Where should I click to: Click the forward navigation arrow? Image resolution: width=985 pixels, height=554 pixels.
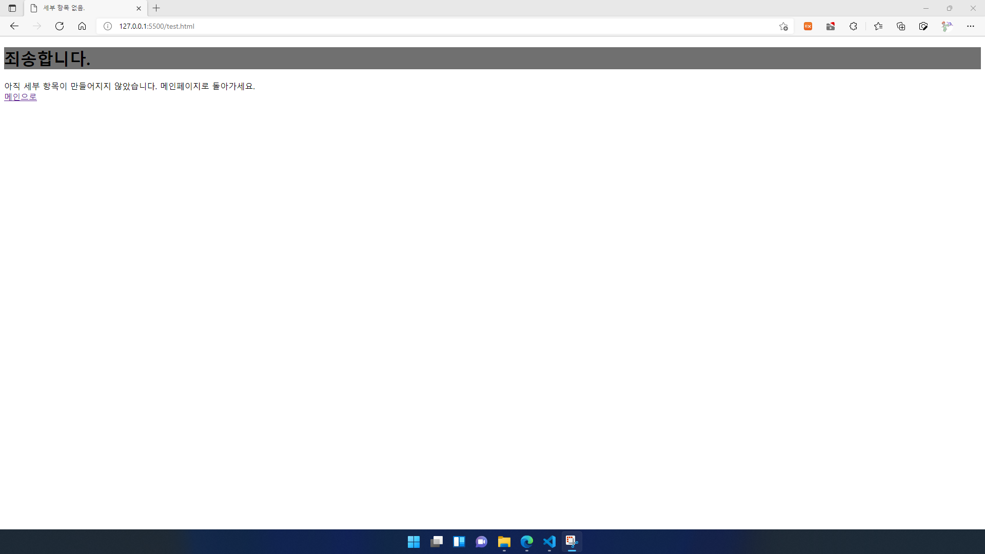tap(36, 26)
